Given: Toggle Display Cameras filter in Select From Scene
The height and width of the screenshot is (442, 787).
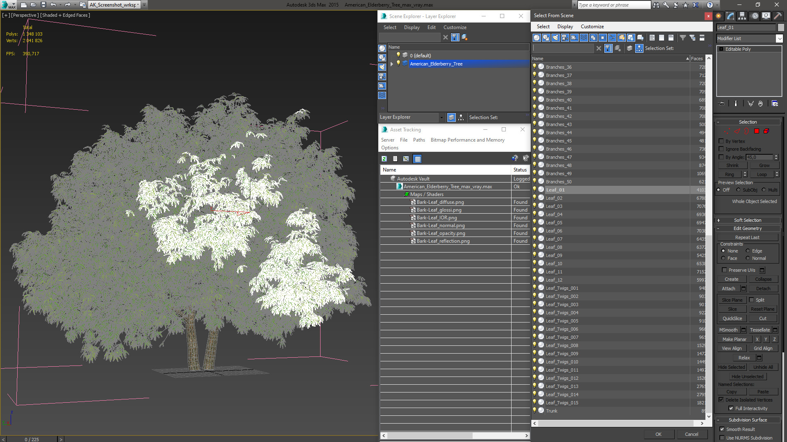Looking at the screenshot, I should pyautogui.click(x=565, y=38).
